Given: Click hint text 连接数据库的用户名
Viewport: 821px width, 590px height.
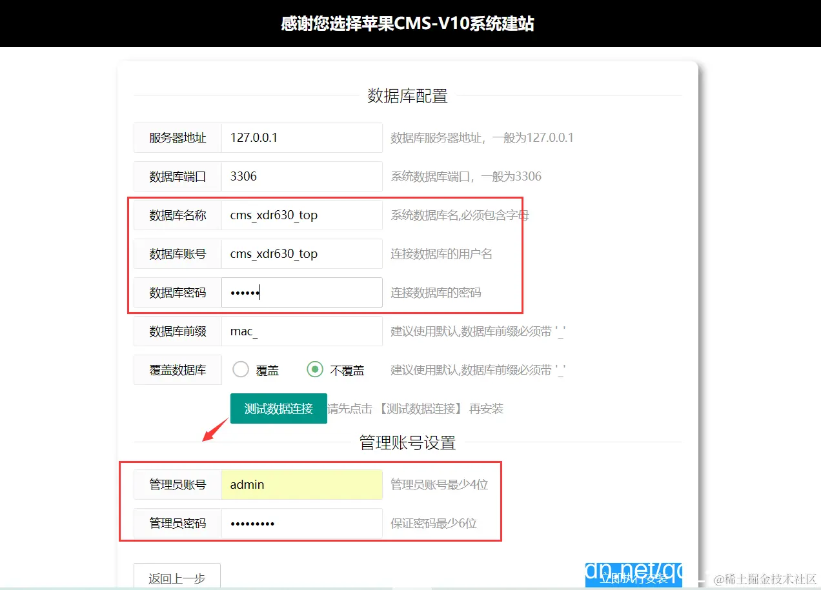Looking at the screenshot, I should coord(441,253).
